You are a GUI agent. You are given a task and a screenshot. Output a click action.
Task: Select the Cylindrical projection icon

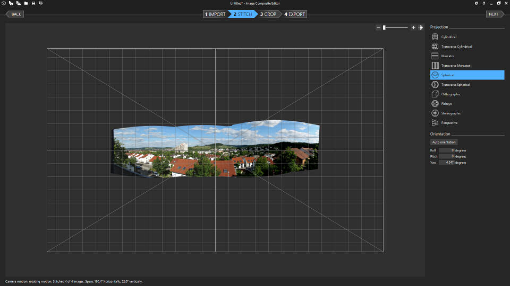pyautogui.click(x=435, y=37)
